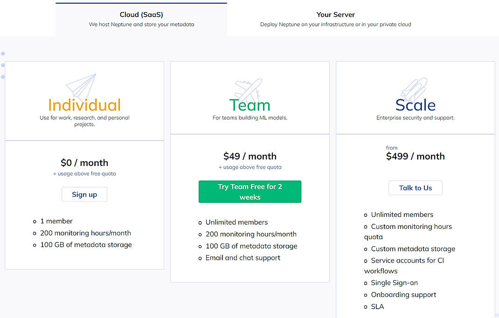499x318 pixels.
Task: Select the middle carousel dot indicator
Action: (3, 65)
